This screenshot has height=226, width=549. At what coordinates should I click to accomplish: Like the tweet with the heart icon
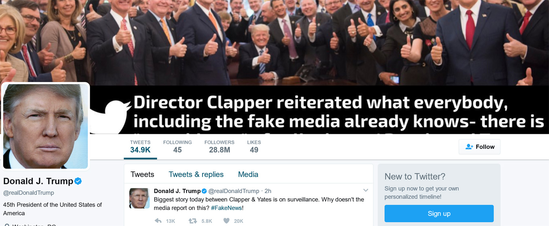227,221
